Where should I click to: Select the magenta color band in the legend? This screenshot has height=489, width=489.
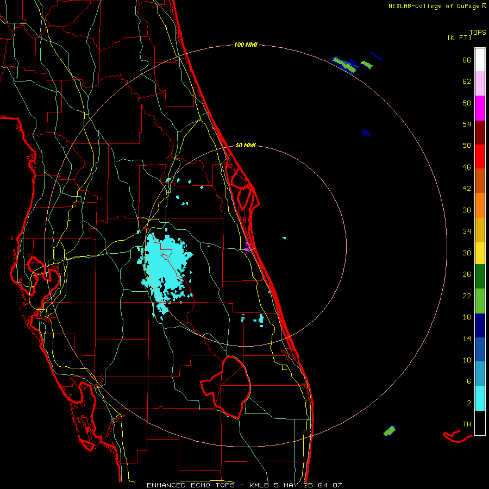(x=480, y=108)
